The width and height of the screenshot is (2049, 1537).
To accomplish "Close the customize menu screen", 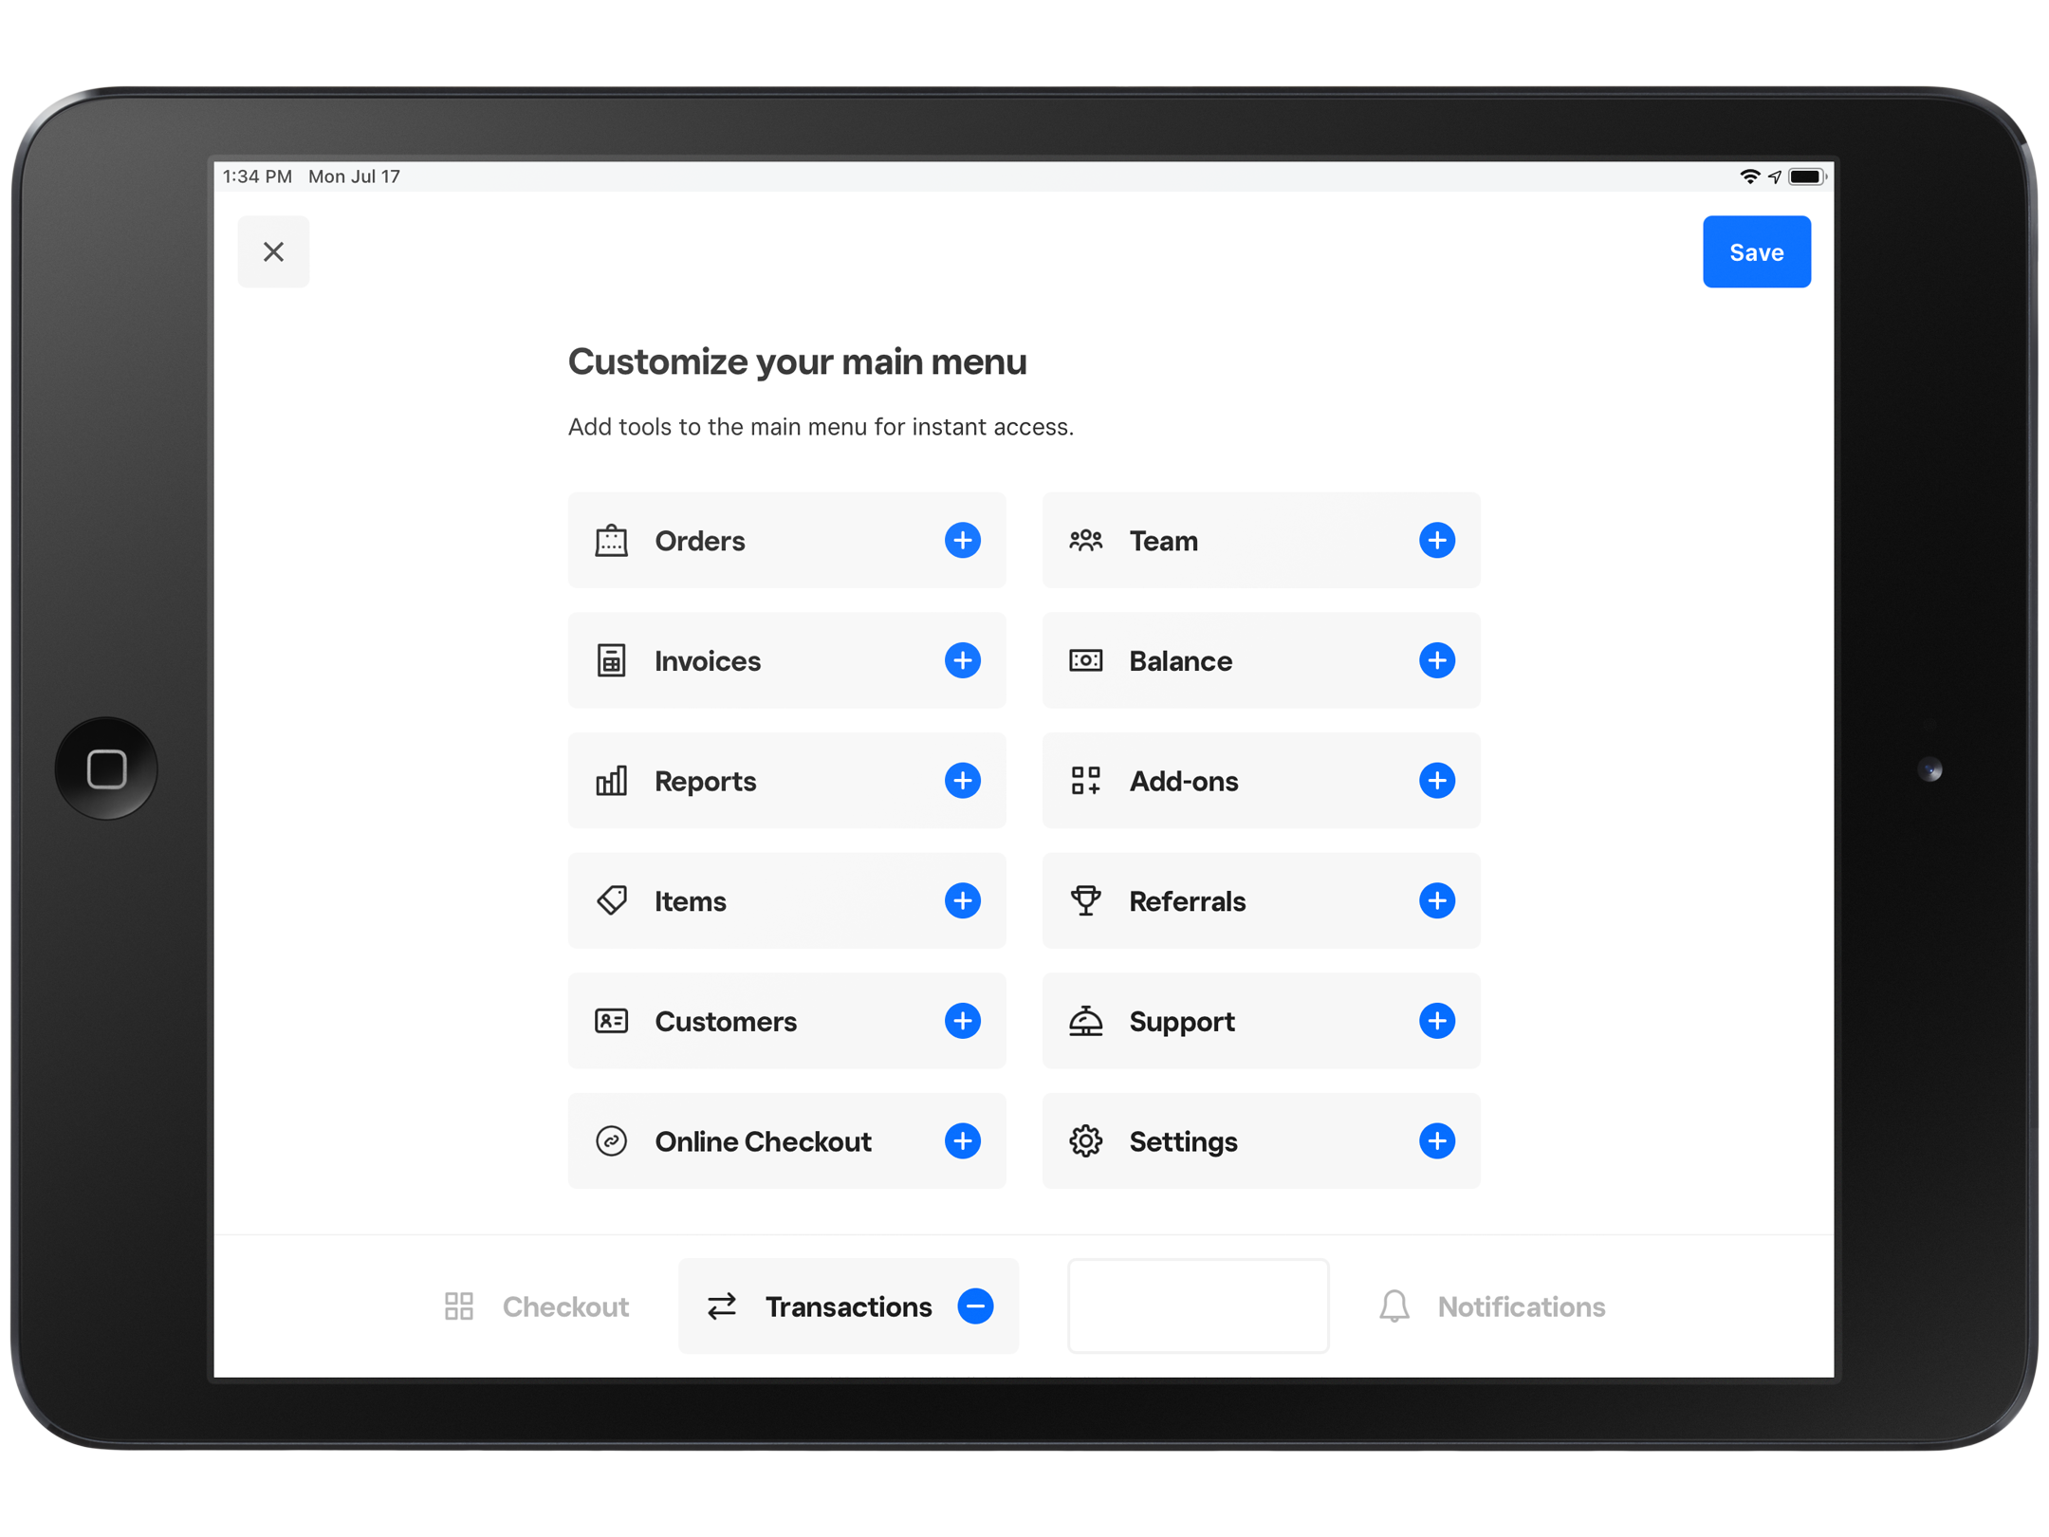I will click(x=273, y=251).
